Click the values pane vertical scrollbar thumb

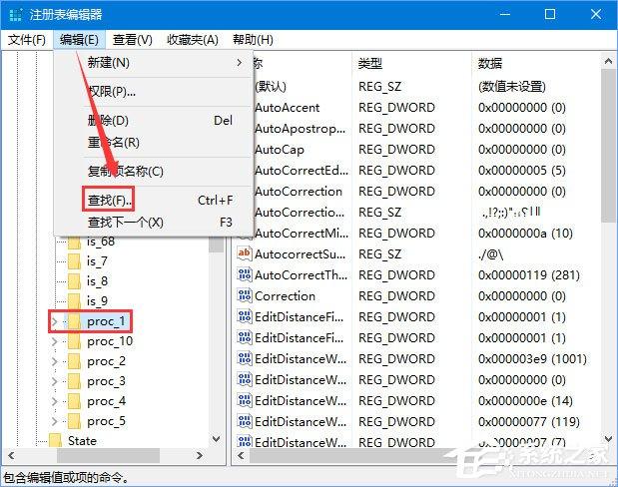(608, 146)
